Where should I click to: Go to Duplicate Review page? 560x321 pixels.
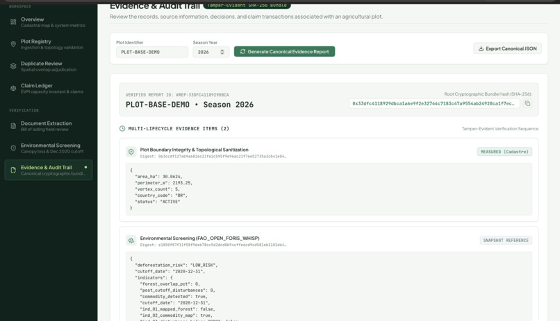click(x=49, y=67)
